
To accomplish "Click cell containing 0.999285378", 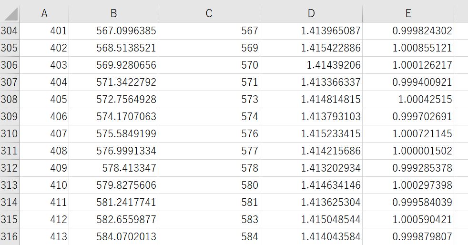I will point(408,168).
